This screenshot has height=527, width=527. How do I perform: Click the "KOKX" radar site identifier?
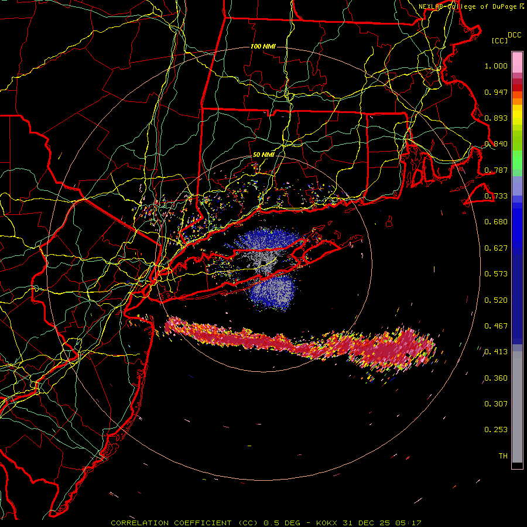coord(327,523)
